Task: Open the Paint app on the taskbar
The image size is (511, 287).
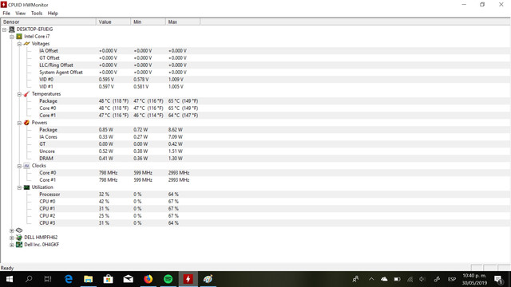Action: 208,279
